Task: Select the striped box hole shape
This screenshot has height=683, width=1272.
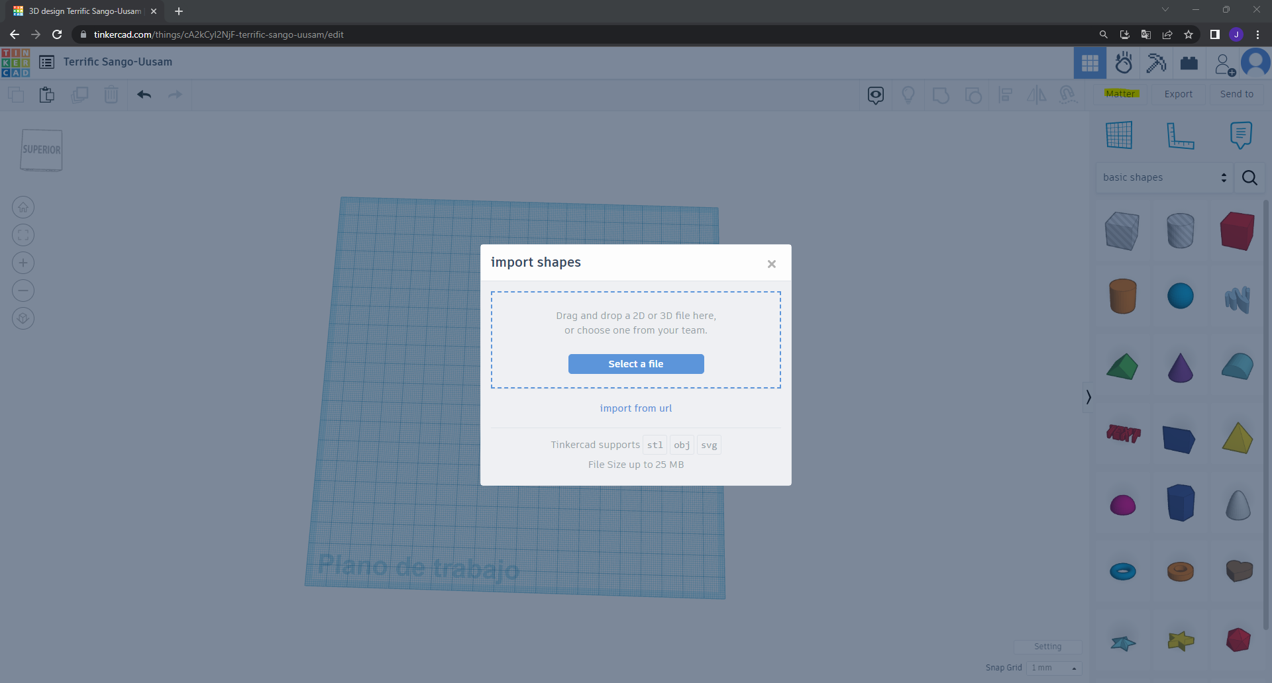Action: 1122,231
